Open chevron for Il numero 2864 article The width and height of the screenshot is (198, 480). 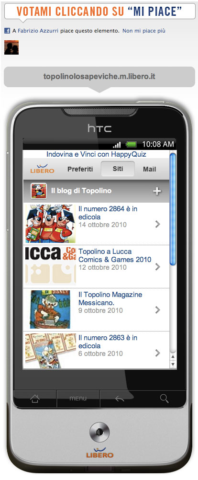[158, 224]
